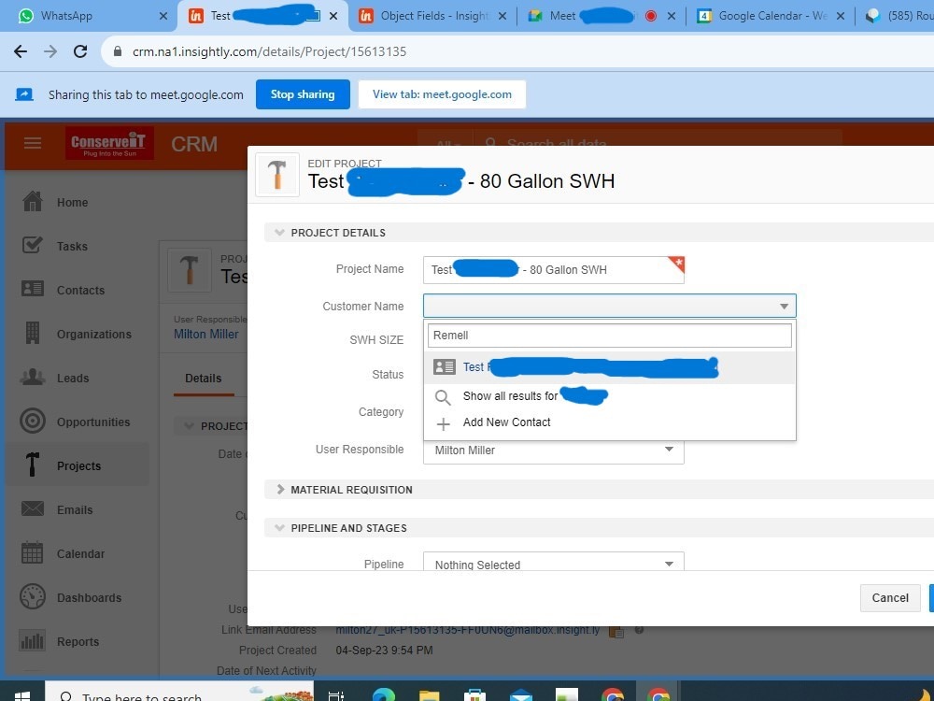Switch to the Meet tab
Image resolution: width=934 pixels, height=701 pixels.
[601, 16]
